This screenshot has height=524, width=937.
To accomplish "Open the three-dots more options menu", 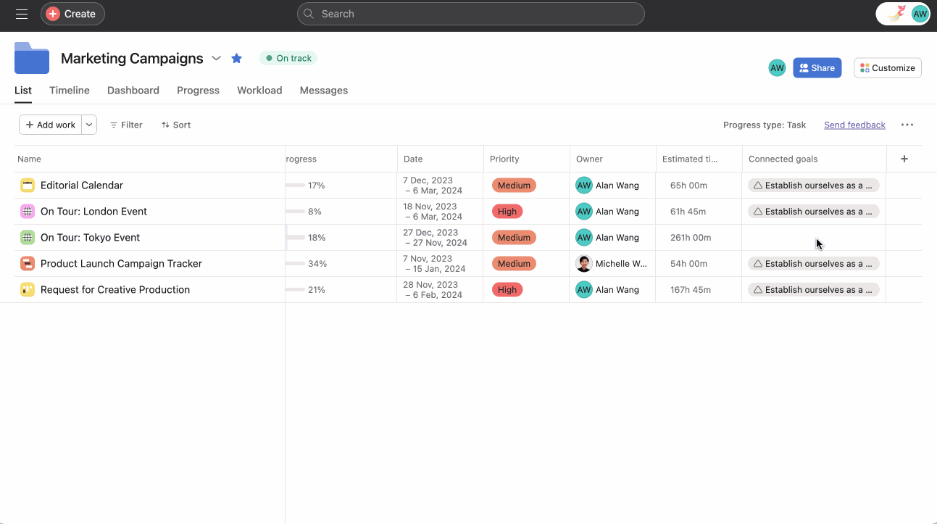I will [x=907, y=125].
